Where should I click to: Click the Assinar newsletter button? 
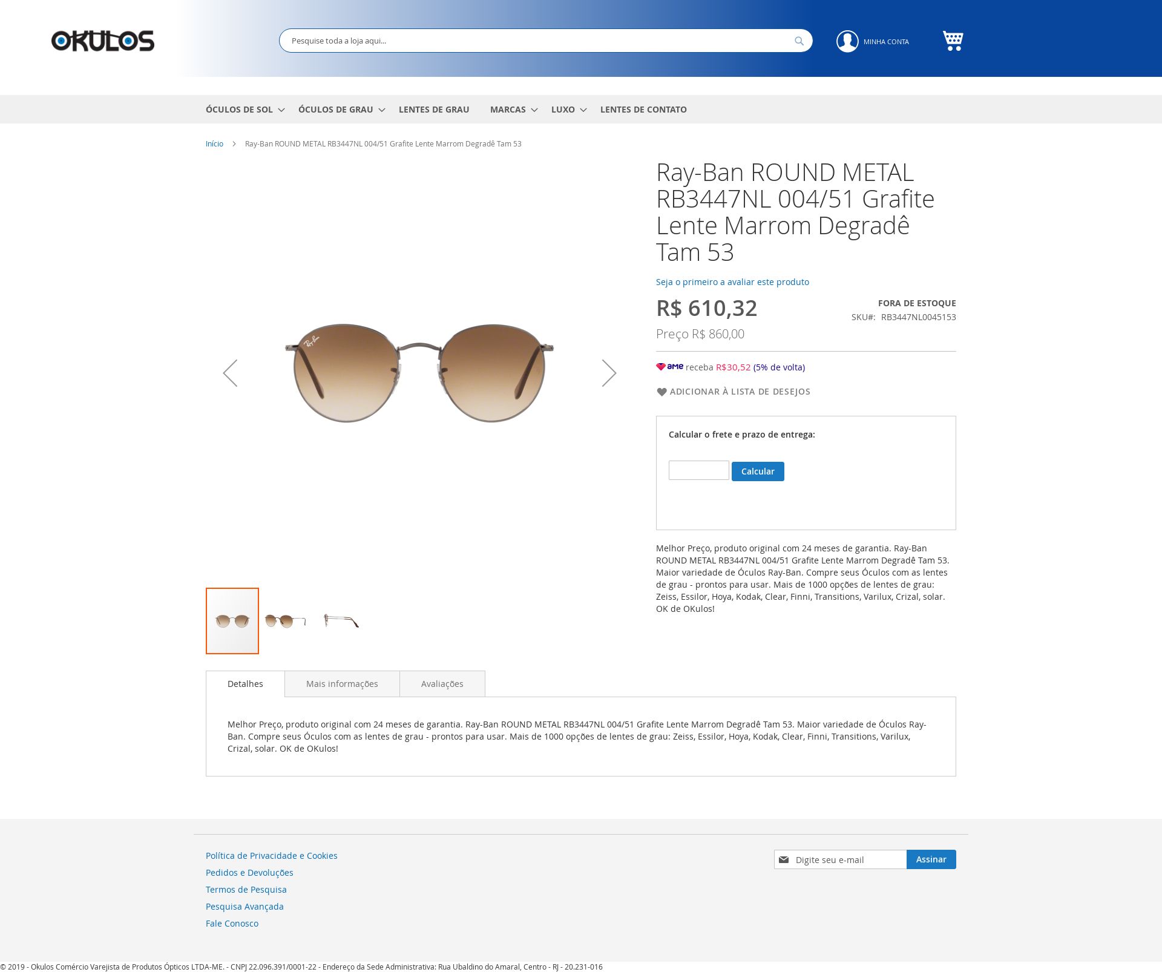click(931, 859)
